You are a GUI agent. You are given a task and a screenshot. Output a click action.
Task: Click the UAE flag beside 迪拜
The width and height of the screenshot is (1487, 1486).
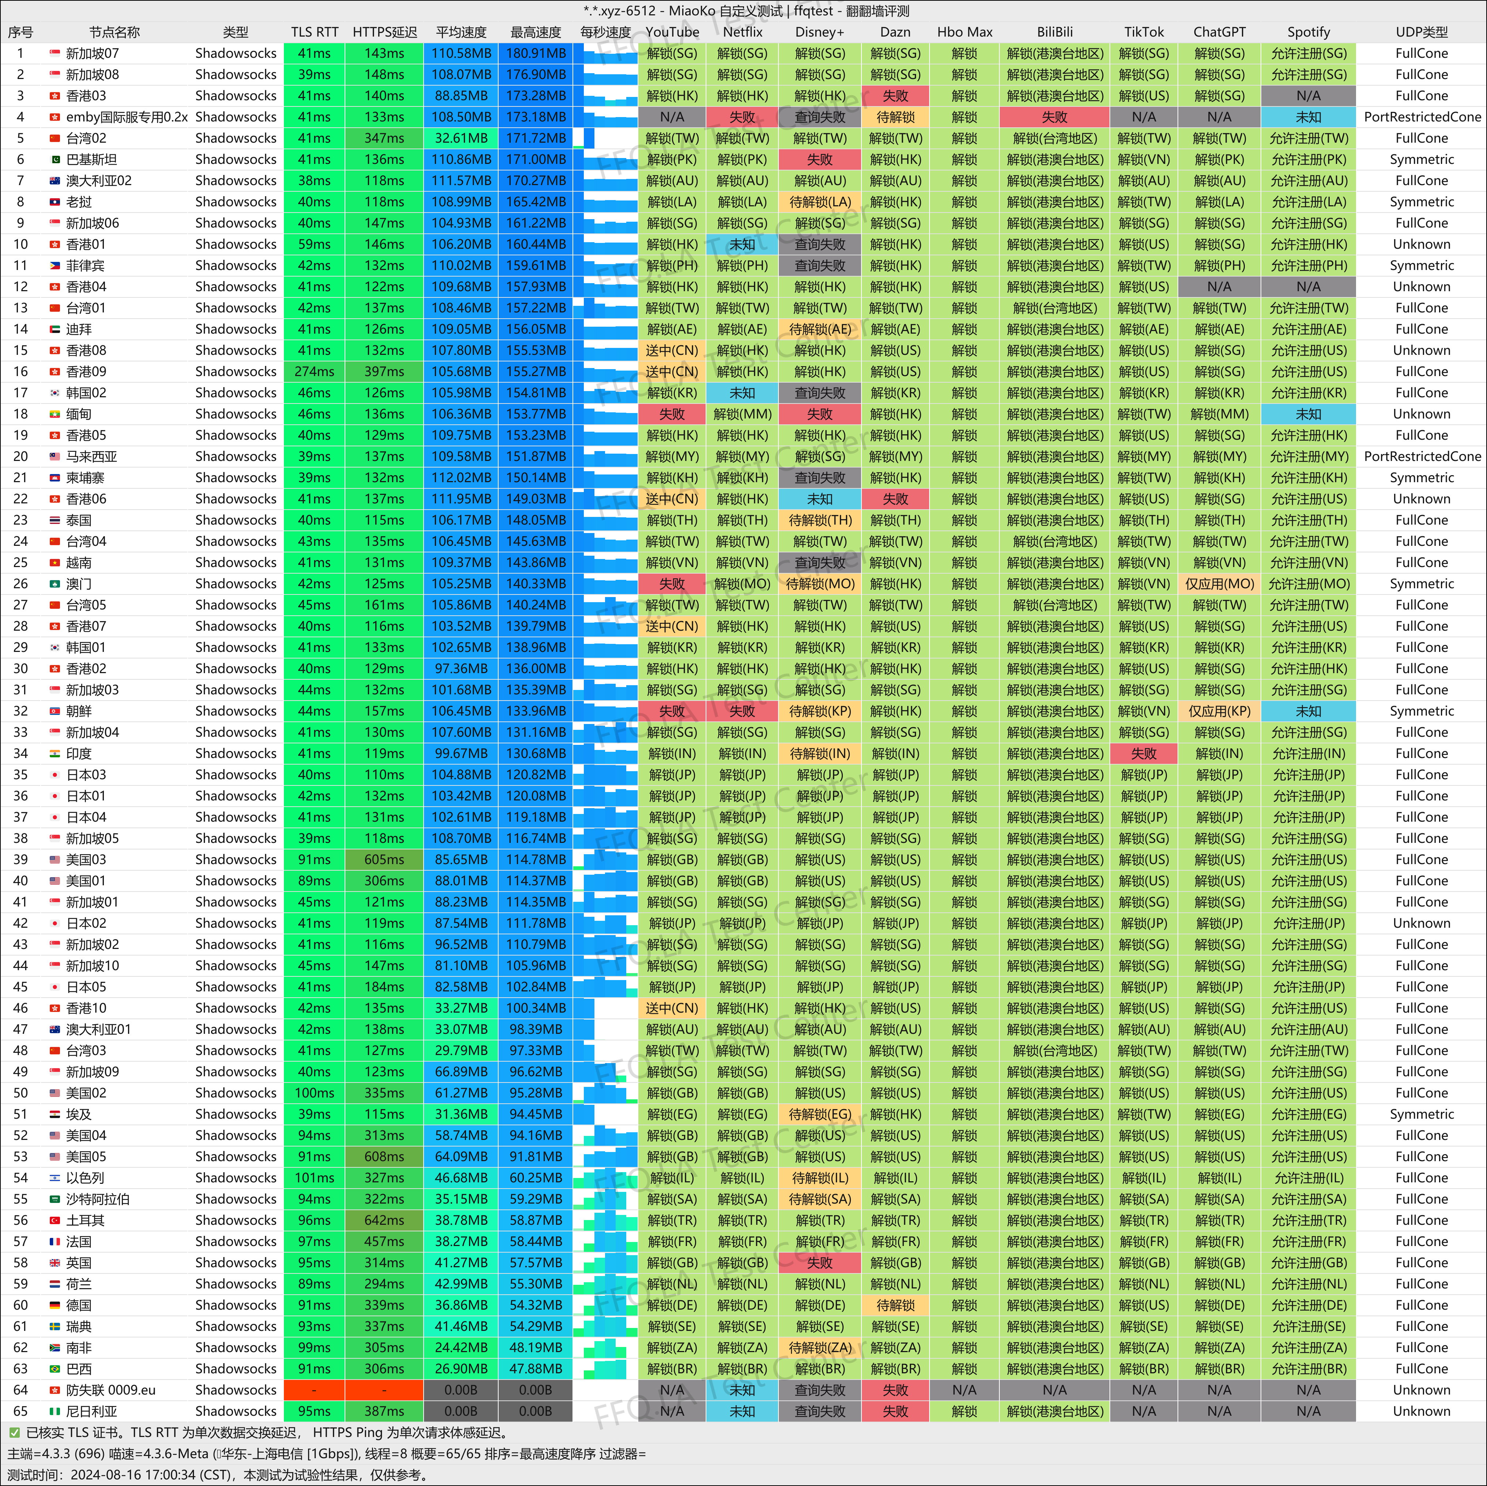point(55,329)
